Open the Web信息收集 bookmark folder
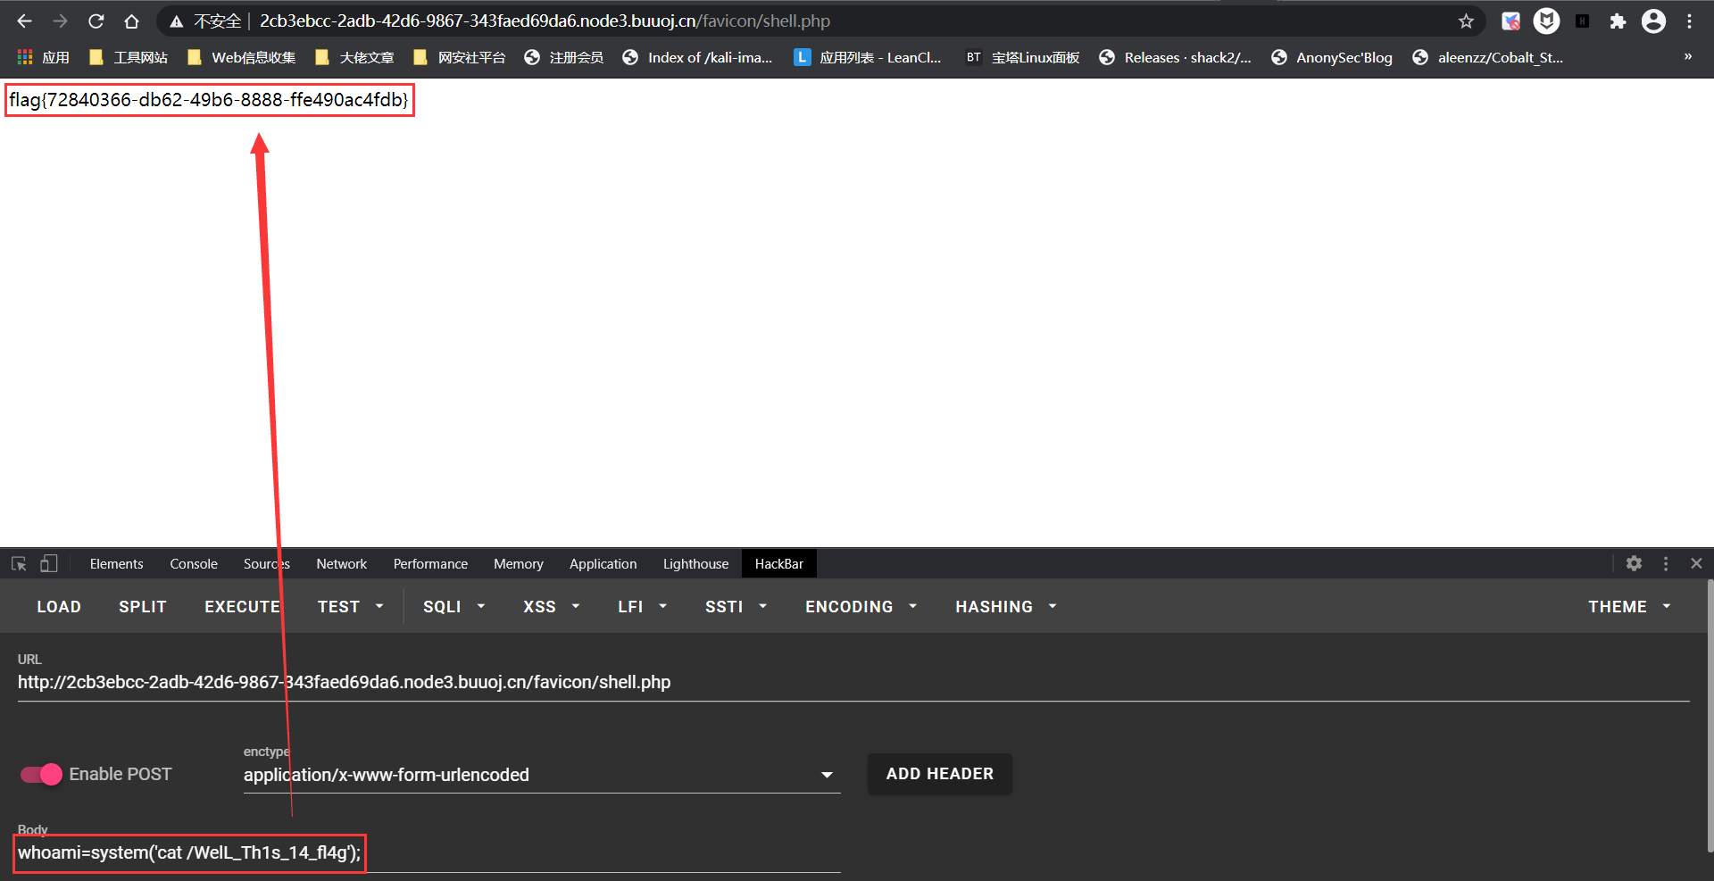Image resolution: width=1714 pixels, height=881 pixels. point(241,57)
